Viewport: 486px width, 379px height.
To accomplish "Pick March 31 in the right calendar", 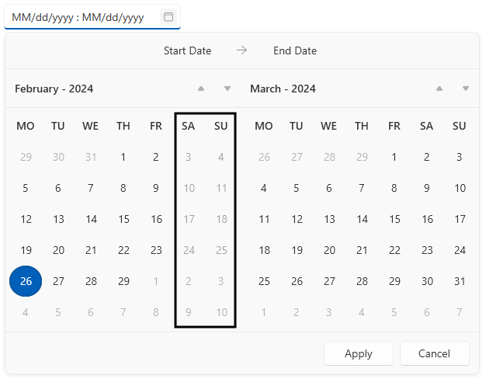I will (x=460, y=281).
